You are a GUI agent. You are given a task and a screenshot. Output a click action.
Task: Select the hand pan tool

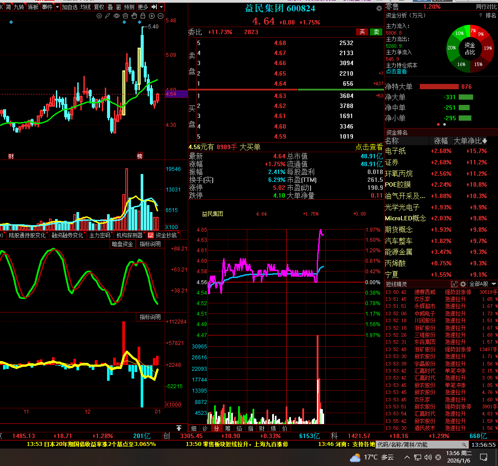click(134, 16)
